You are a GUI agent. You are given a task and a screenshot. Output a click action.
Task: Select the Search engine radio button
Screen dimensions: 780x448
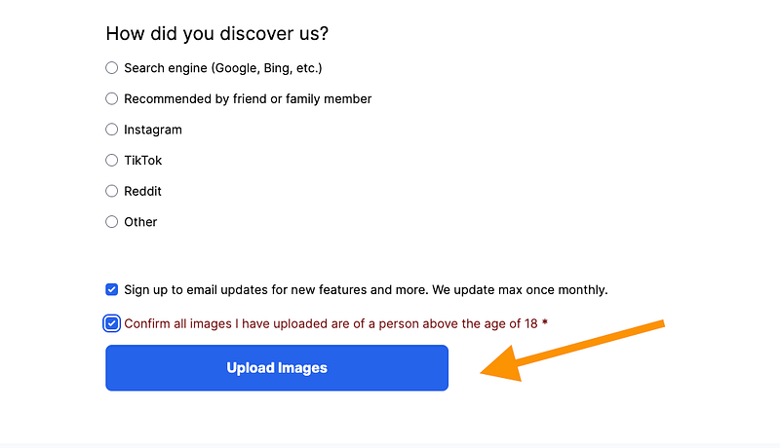click(112, 68)
